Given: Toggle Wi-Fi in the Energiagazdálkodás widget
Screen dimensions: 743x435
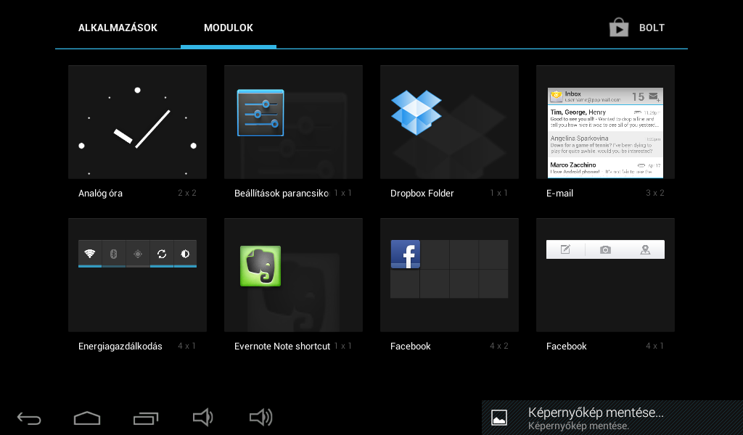Looking at the screenshot, I should (x=90, y=254).
